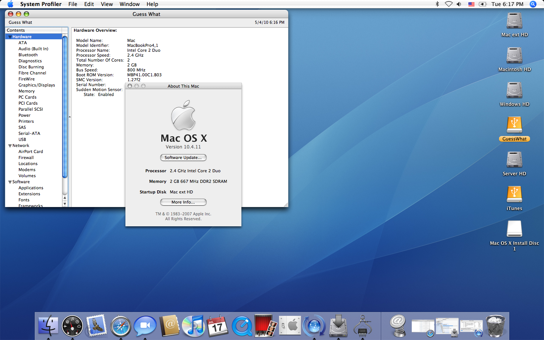Click the menu bar clock Tue 6:17 PM

507,4
